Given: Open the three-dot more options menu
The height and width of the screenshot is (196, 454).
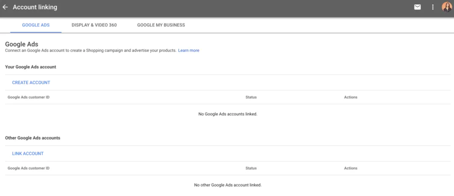Looking at the screenshot, I should tap(433, 7).
